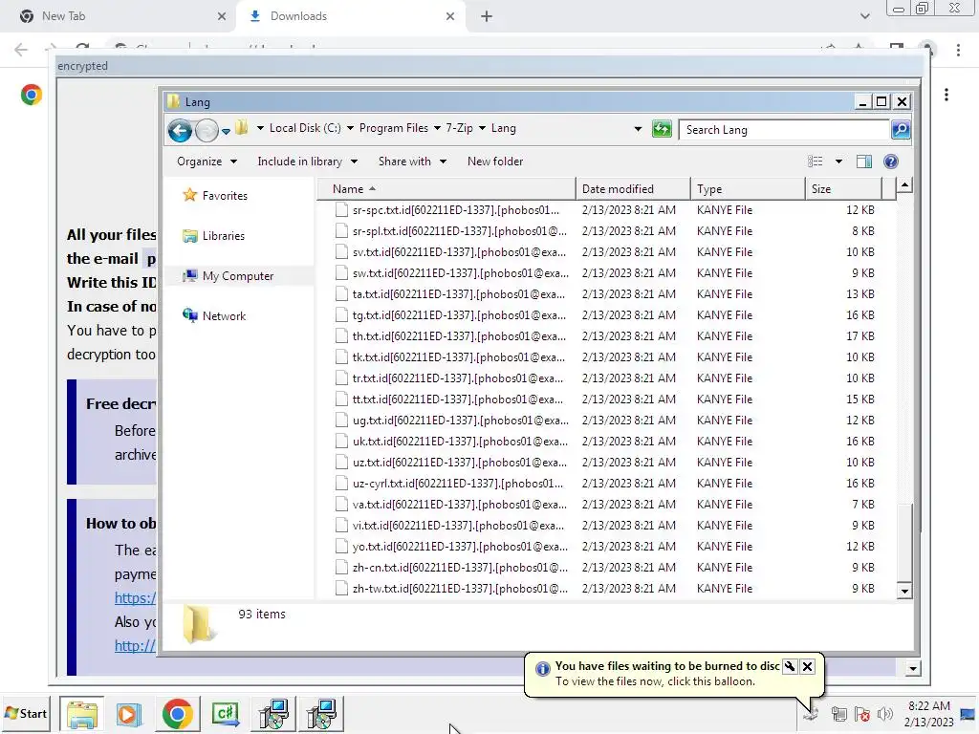Screen dimensions: 979x734
Task: Expand 7-Zip breadcrumb arrow
Action: click(482, 128)
